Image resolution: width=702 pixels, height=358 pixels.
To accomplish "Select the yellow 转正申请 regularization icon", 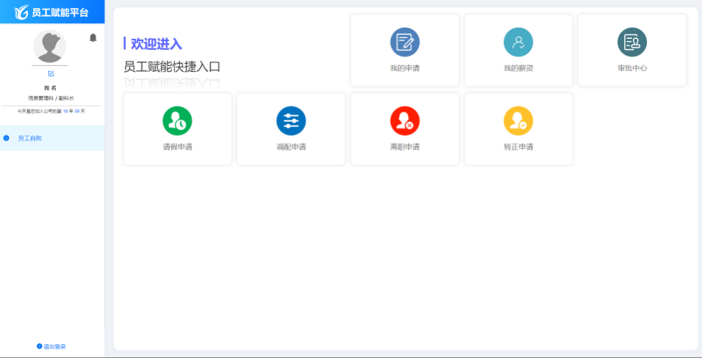I will point(518,121).
